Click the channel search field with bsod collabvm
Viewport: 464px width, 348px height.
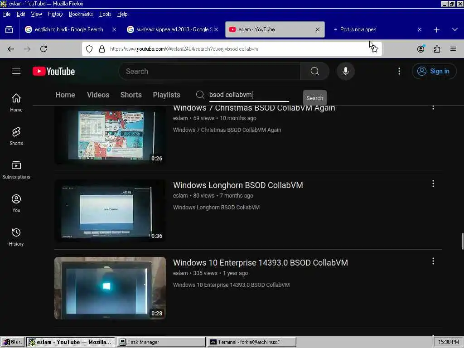point(249,95)
